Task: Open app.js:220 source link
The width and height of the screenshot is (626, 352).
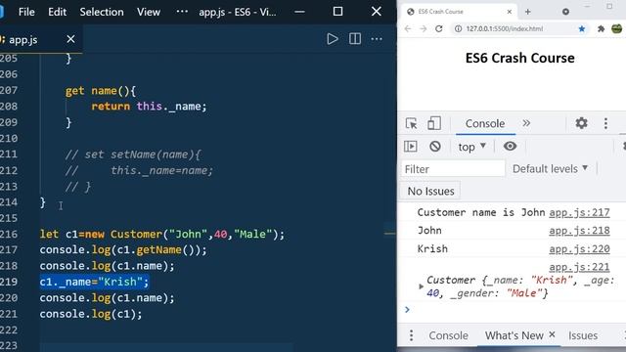Action: [579, 249]
